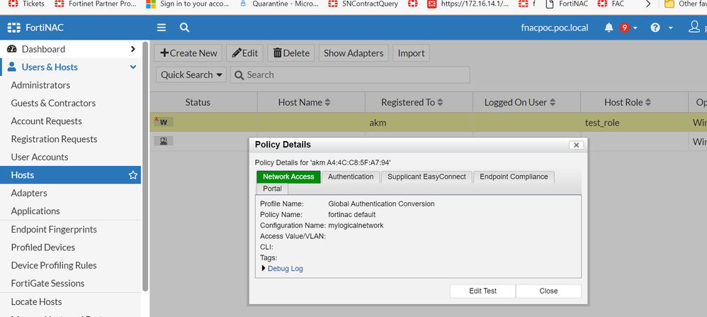Show more bookmarks with the chevron
The image size is (707, 317).
[648, 4]
